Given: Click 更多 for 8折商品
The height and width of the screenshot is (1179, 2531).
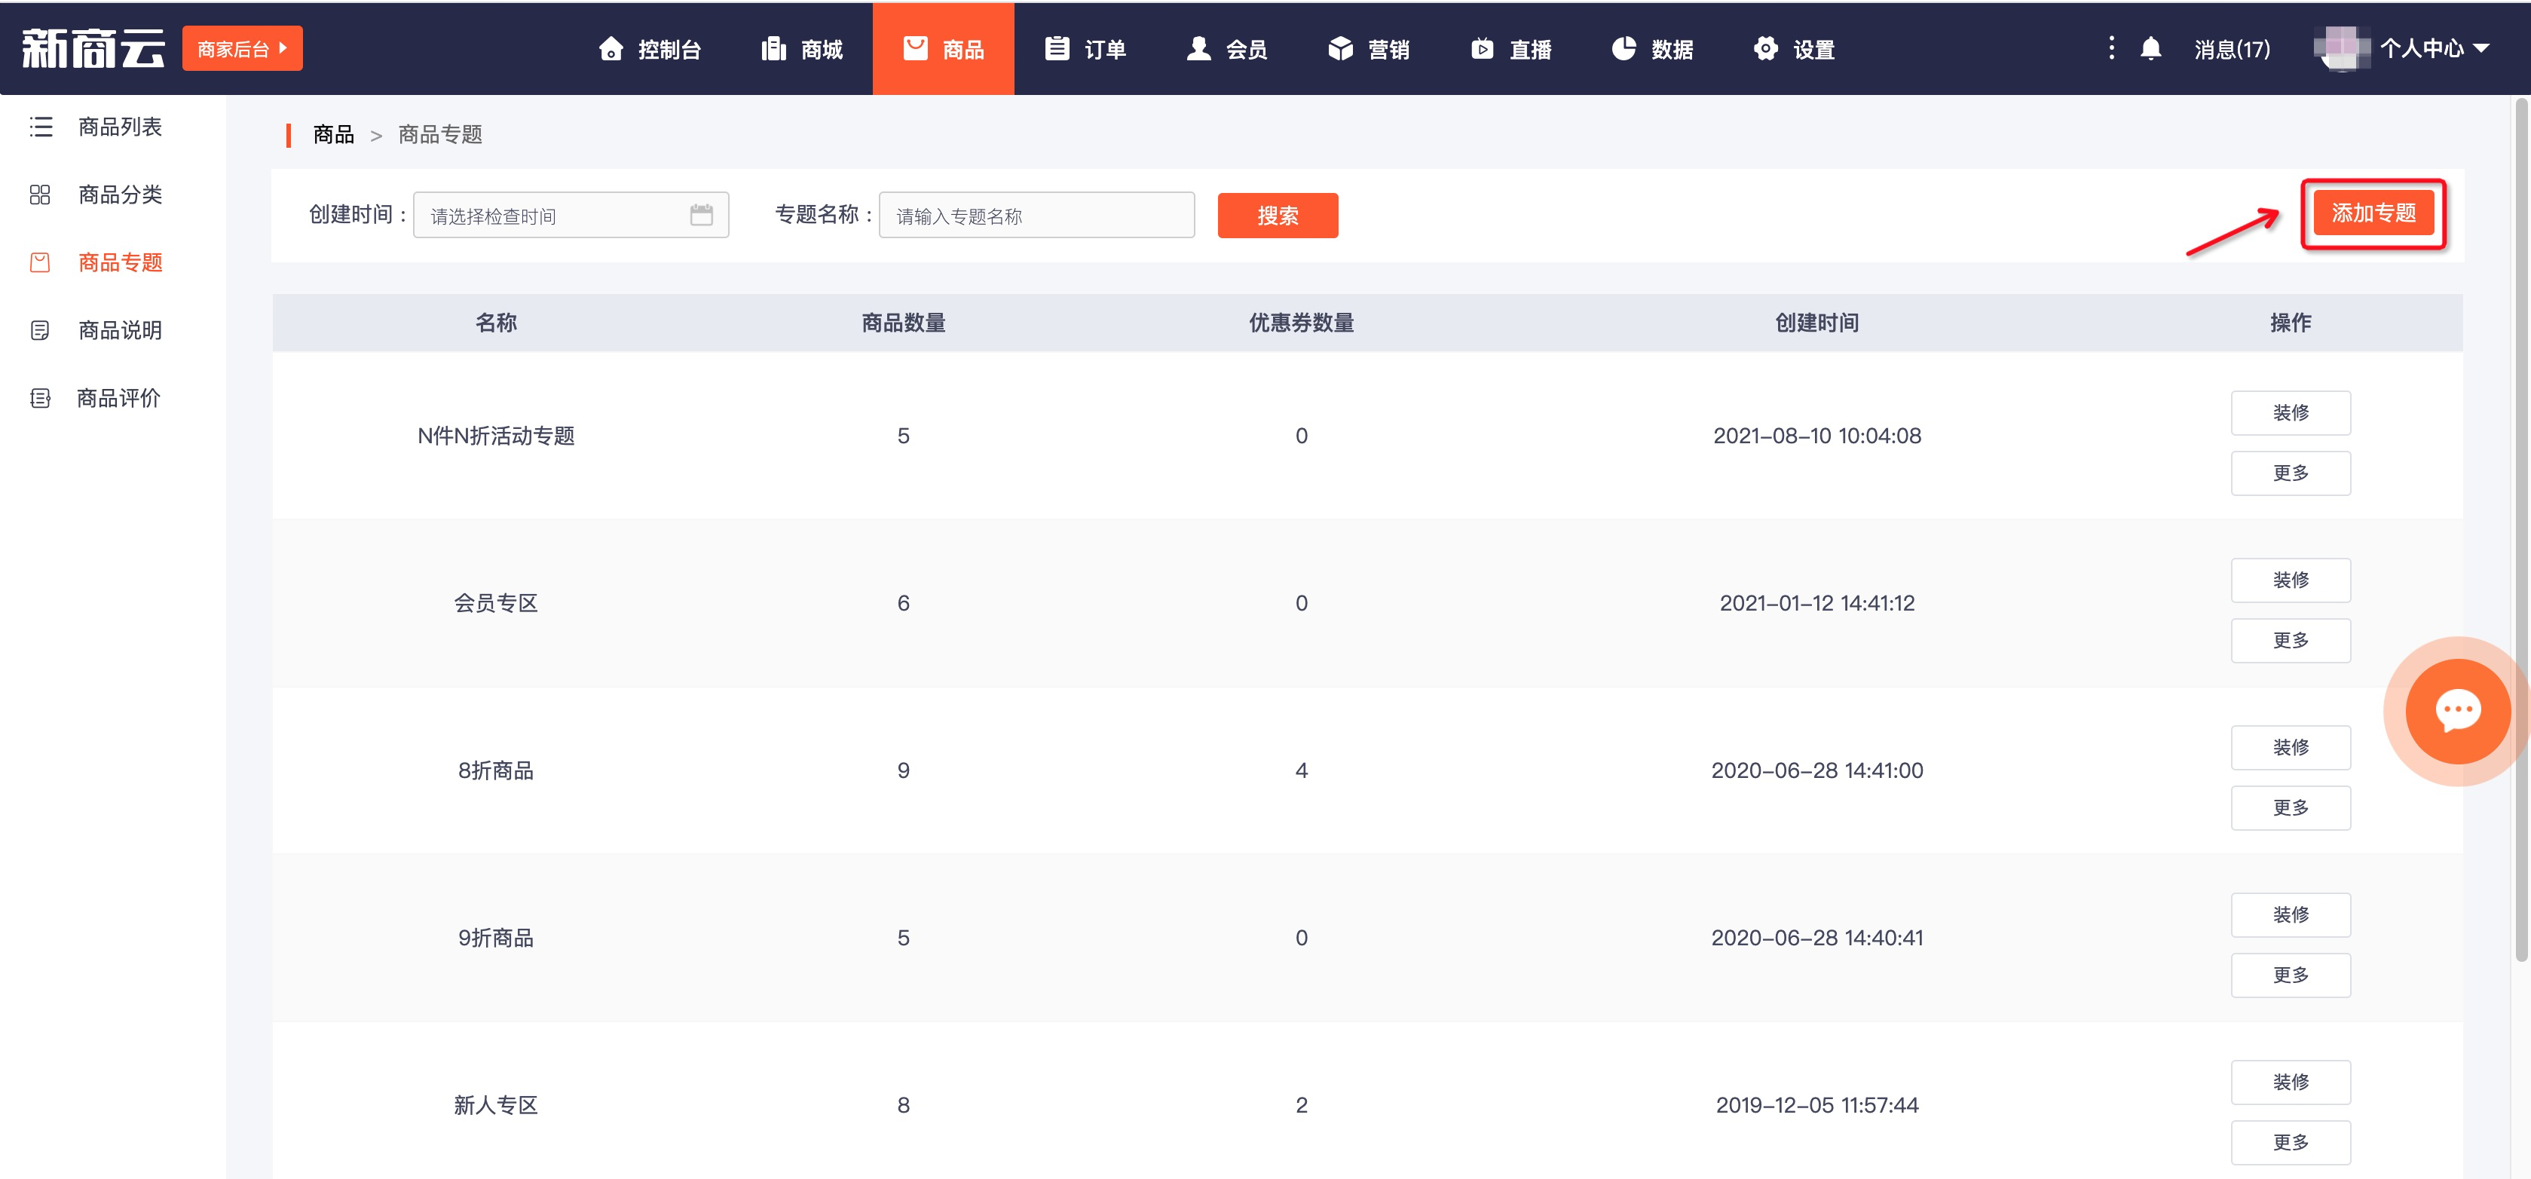Looking at the screenshot, I should 2291,807.
